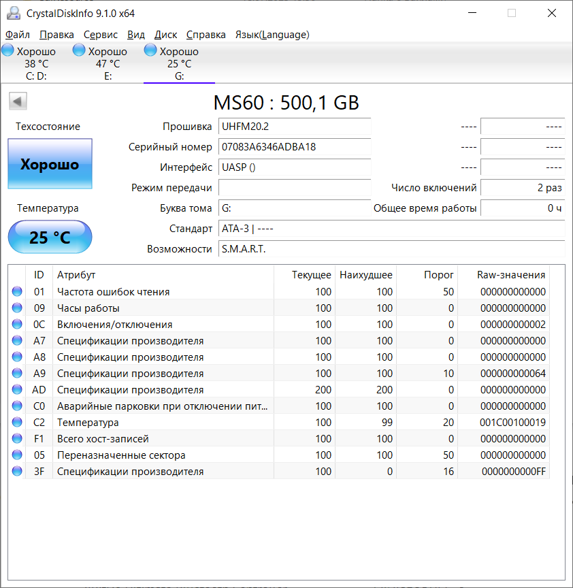Click the serial number field
Image resolution: width=573 pixels, height=588 pixels.
(294, 147)
